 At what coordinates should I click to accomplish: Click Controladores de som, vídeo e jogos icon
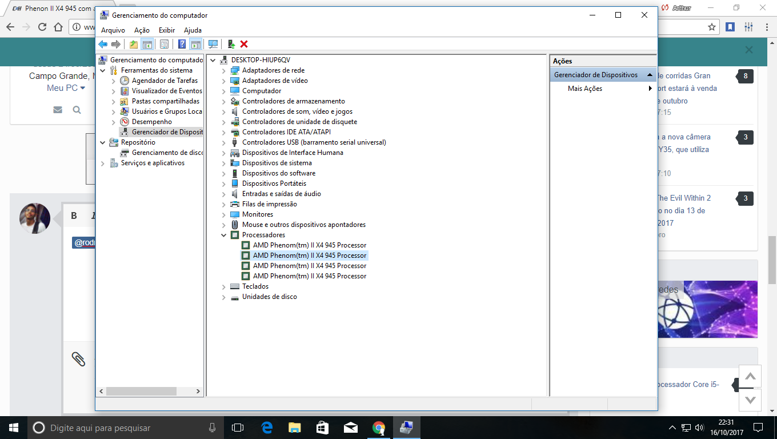(x=235, y=111)
